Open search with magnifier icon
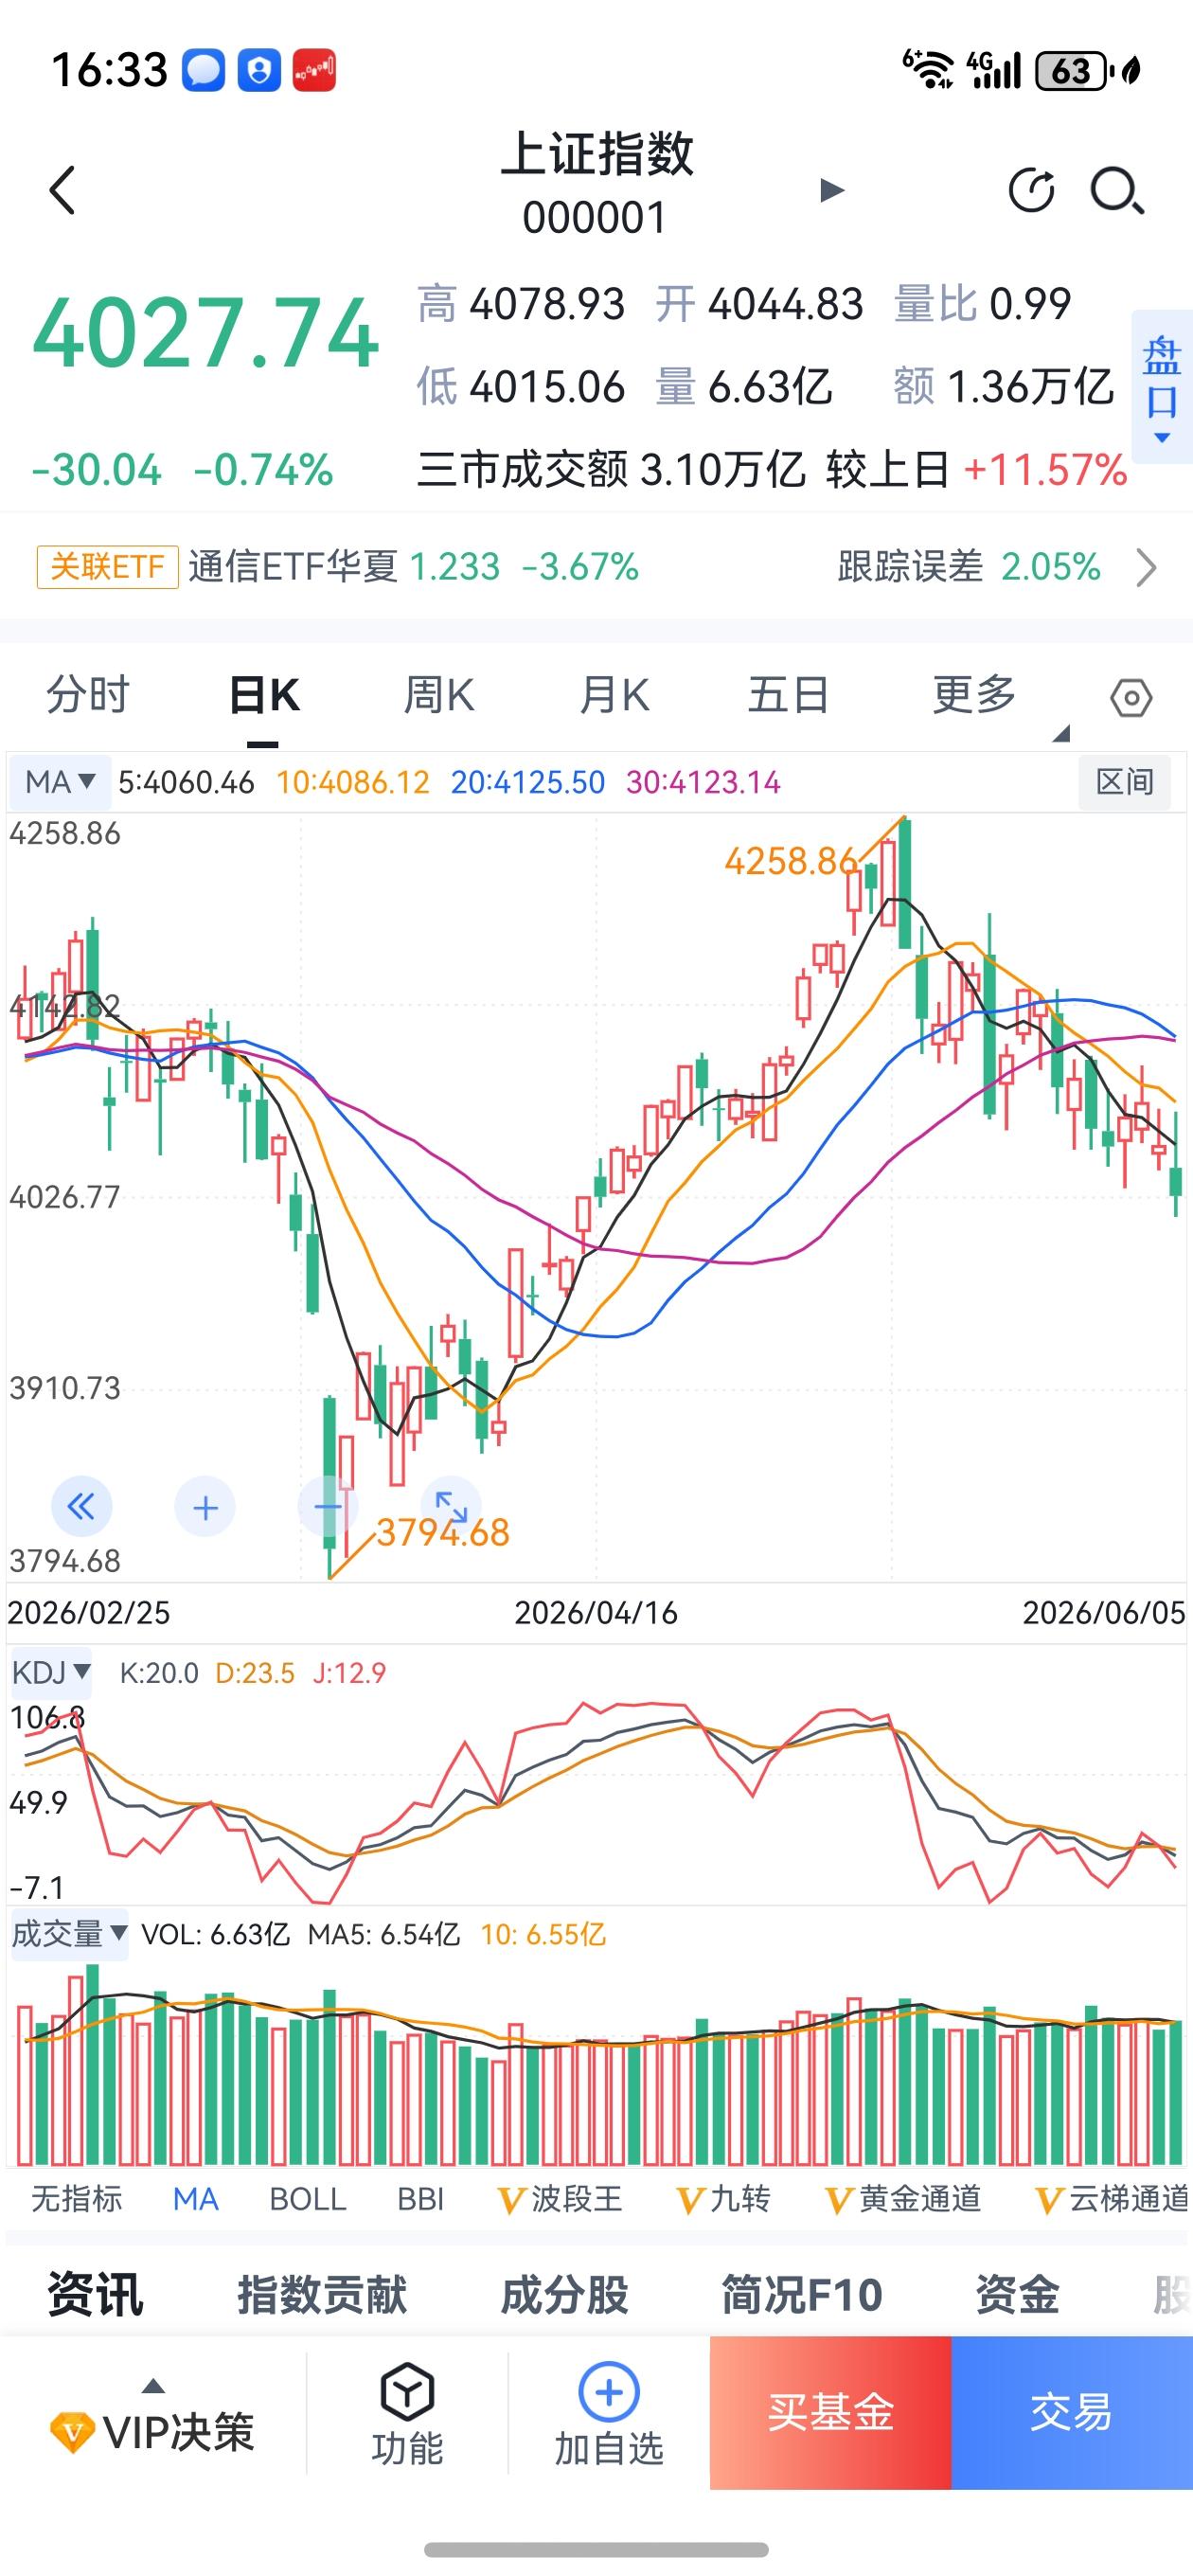 coord(1116,190)
